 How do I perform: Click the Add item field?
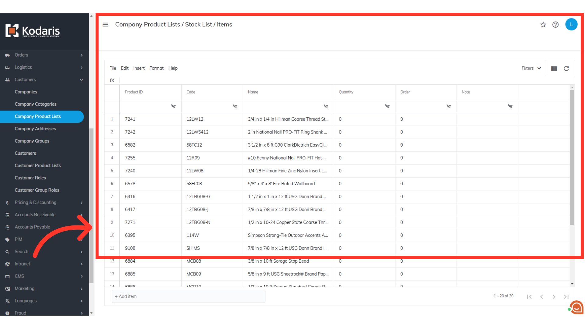[188, 296]
